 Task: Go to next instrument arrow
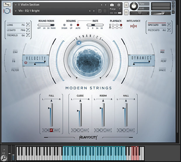pyautogui.click(x=106, y=5)
